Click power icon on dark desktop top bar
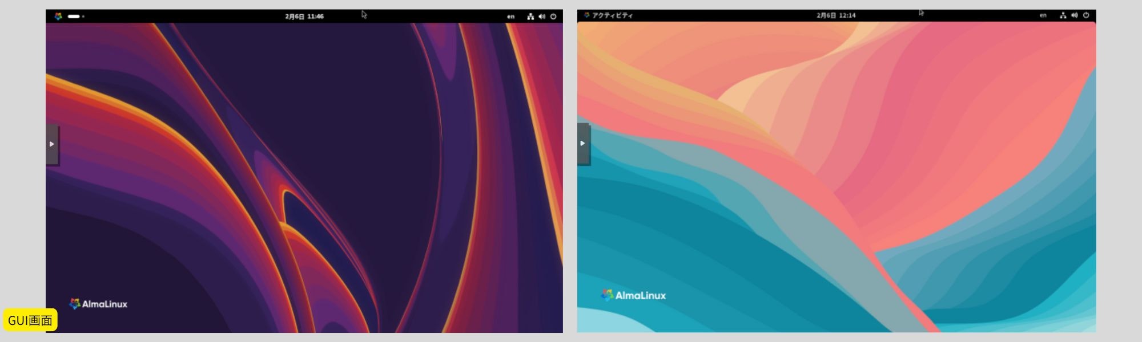 (x=553, y=17)
